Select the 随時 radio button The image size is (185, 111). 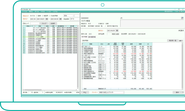point(37,16)
